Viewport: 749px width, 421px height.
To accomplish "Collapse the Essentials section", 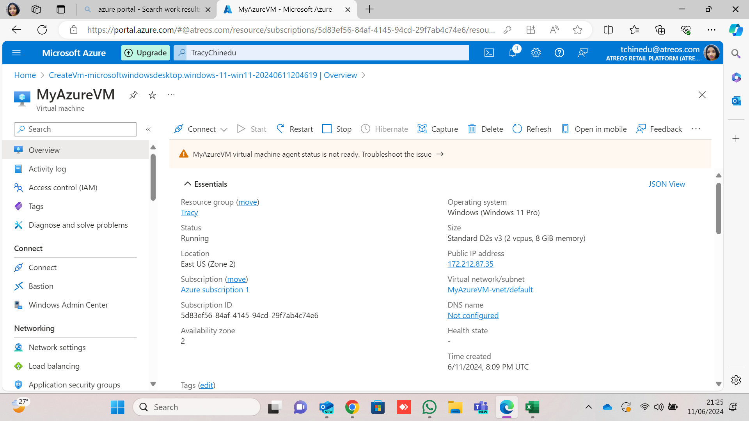I will (188, 184).
